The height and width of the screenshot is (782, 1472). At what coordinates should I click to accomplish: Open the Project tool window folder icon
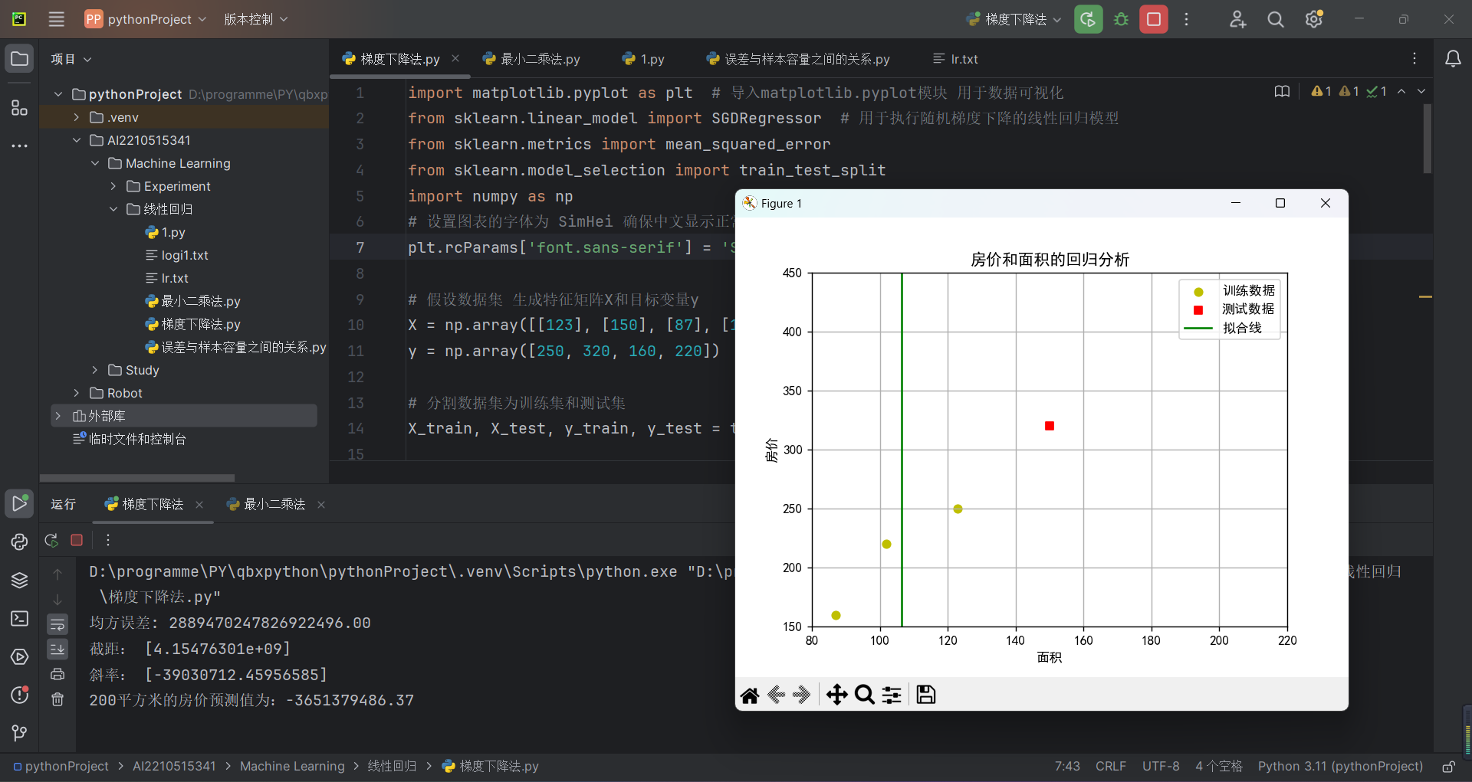pyautogui.click(x=20, y=59)
